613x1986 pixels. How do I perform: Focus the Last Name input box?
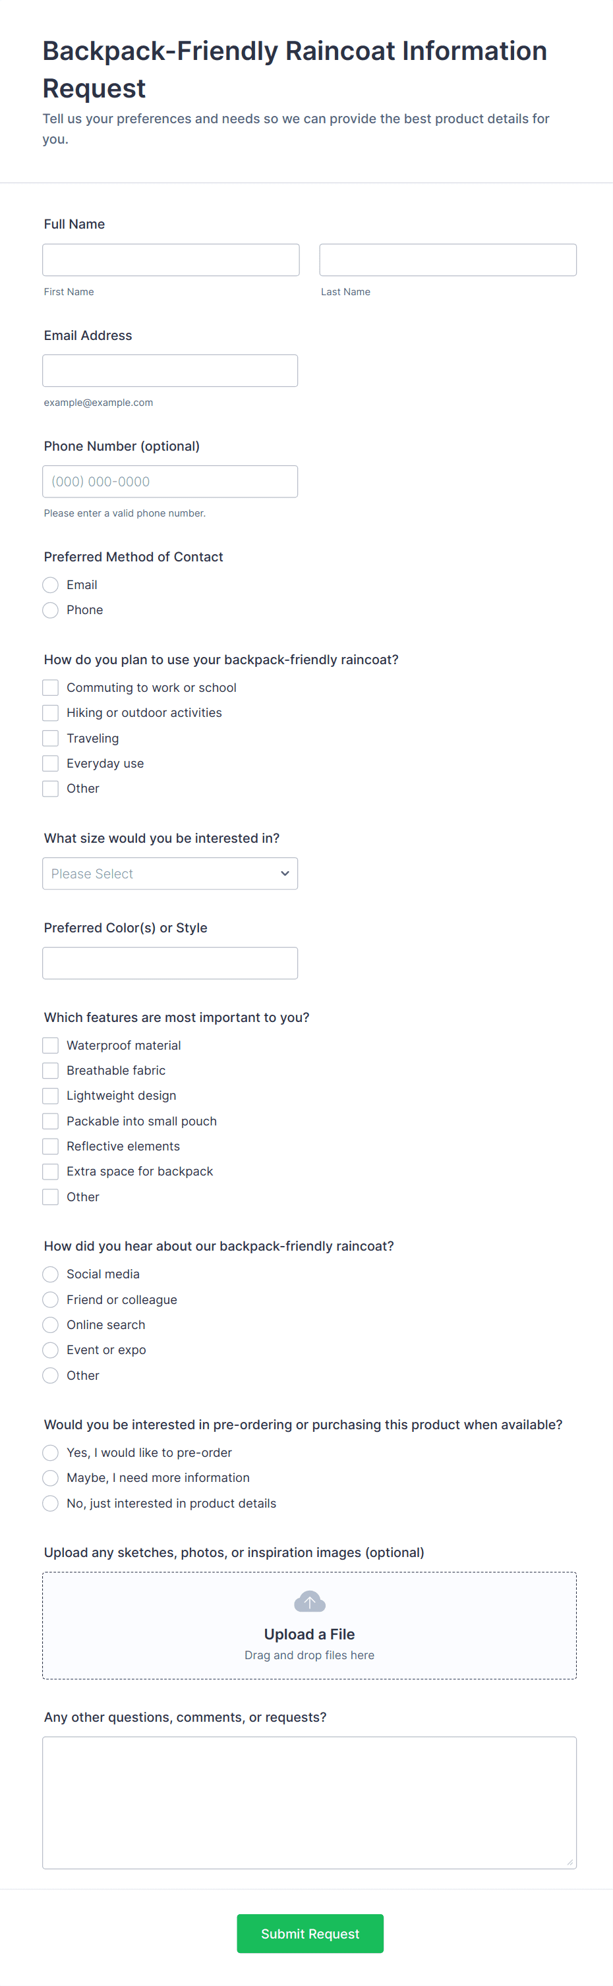[x=447, y=260]
